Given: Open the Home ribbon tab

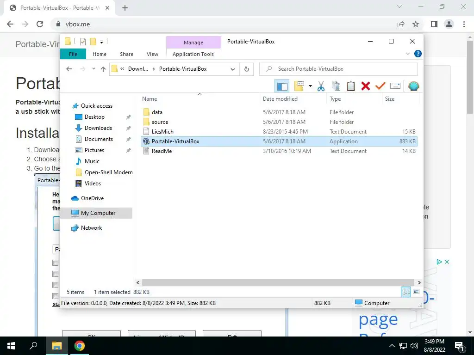Looking at the screenshot, I should (x=100, y=54).
